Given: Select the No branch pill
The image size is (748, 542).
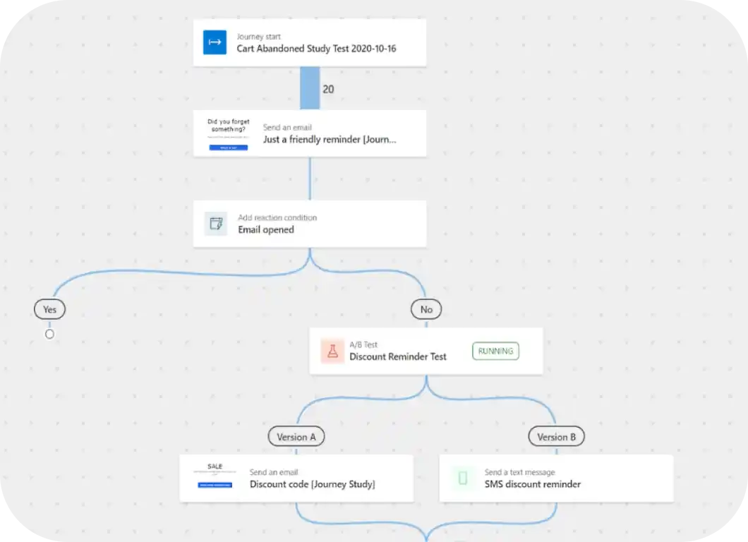Looking at the screenshot, I should coord(426,309).
